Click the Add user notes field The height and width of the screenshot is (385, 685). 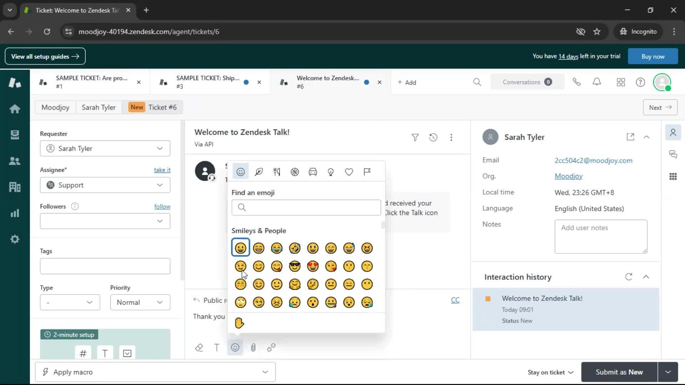[x=601, y=237]
